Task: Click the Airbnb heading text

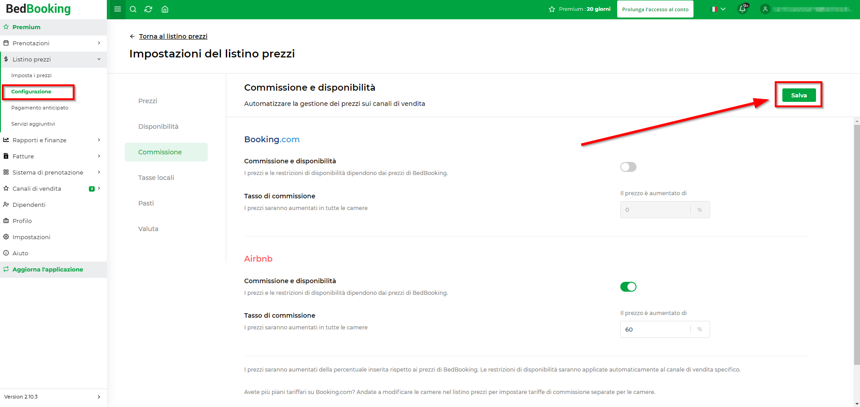Action: (258, 259)
